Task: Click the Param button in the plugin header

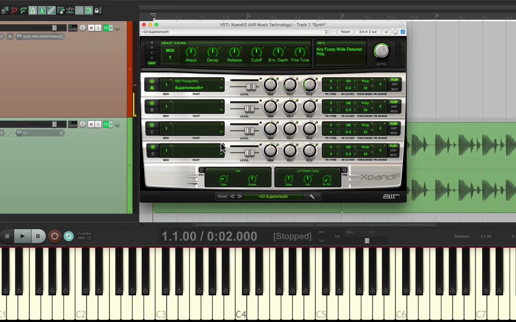Action: [345, 32]
